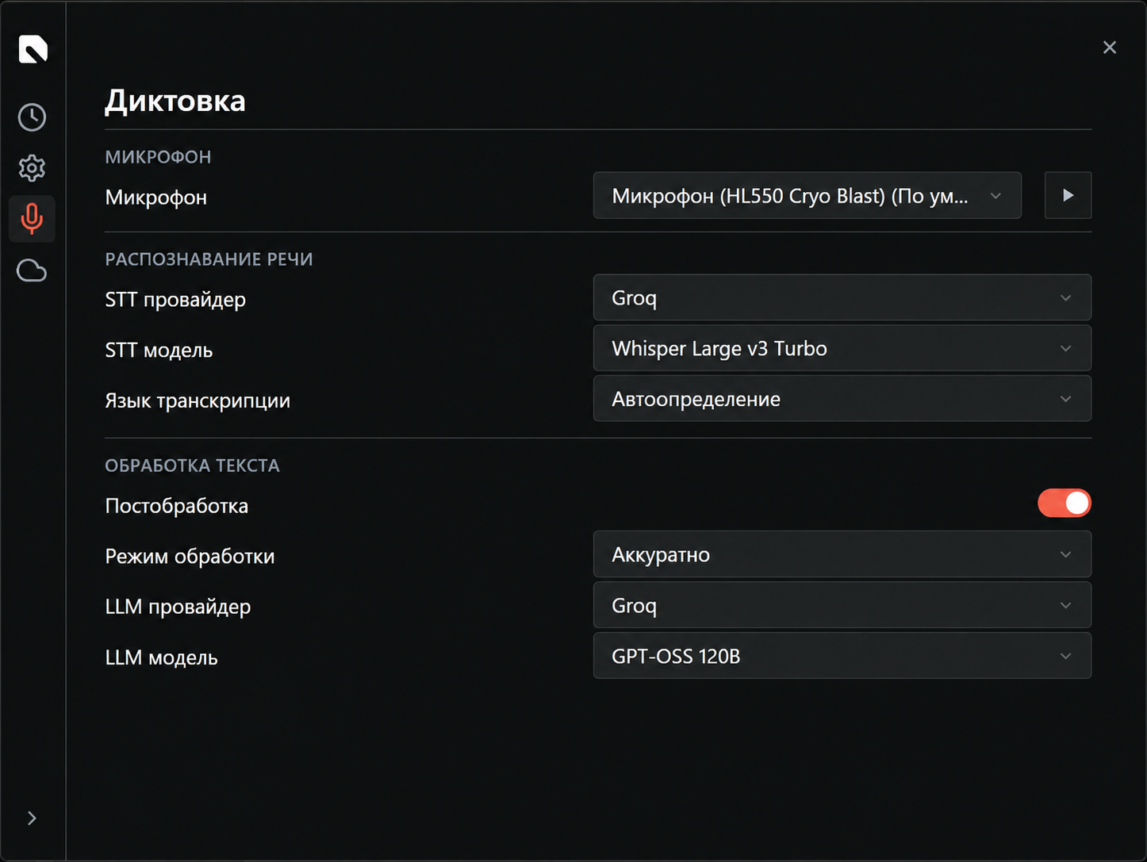Disable the Постобработка toggle
Viewport: 1147px width, 862px height.
(x=1065, y=503)
